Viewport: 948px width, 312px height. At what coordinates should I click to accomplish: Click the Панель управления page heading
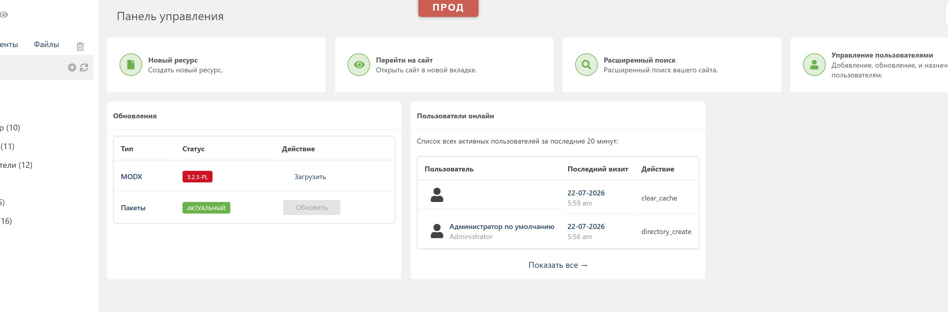(170, 17)
